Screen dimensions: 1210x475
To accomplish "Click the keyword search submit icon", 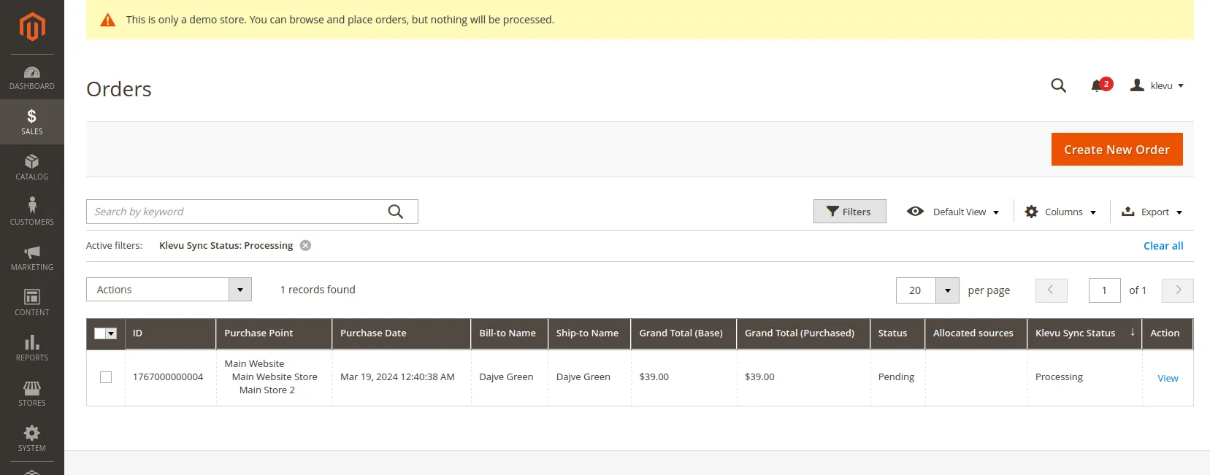I will pyautogui.click(x=396, y=212).
